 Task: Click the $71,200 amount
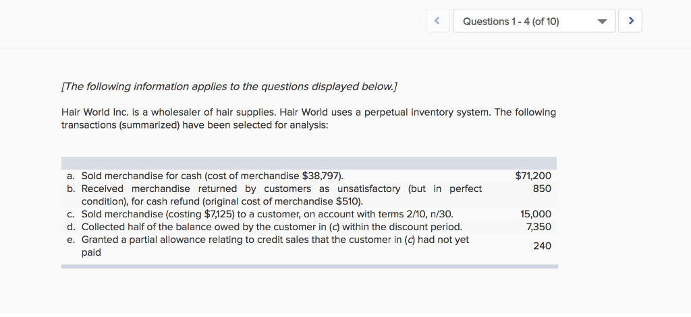click(x=533, y=176)
